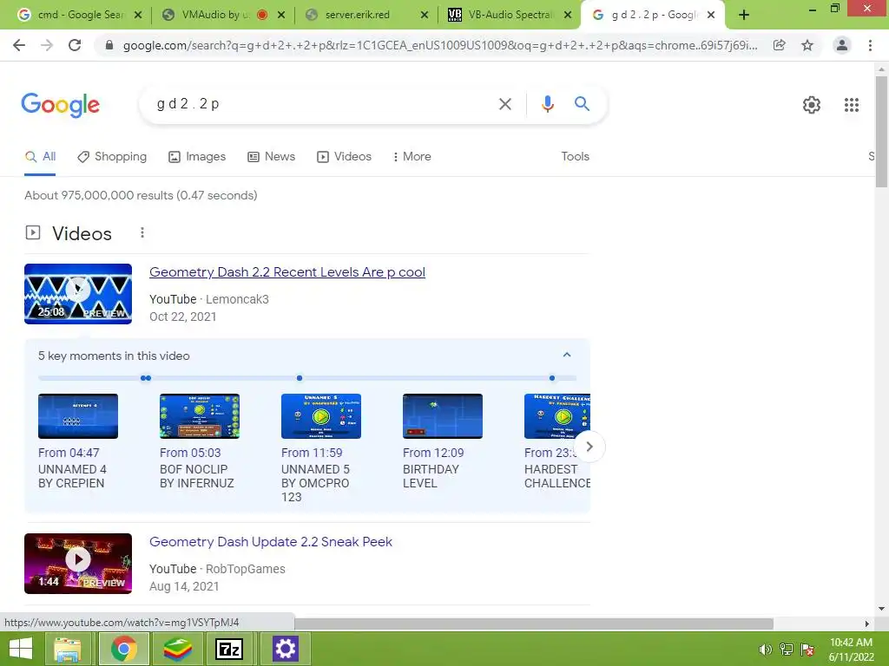Open the gear app in taskbar
Image resolution: width=889 pixels, height=666 pixels.
point(285,649)
